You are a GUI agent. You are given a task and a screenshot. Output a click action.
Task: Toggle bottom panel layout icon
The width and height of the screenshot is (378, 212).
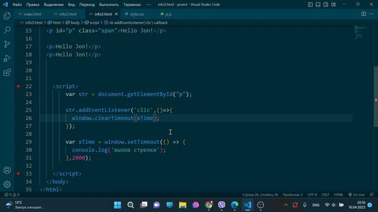point(318,4)
